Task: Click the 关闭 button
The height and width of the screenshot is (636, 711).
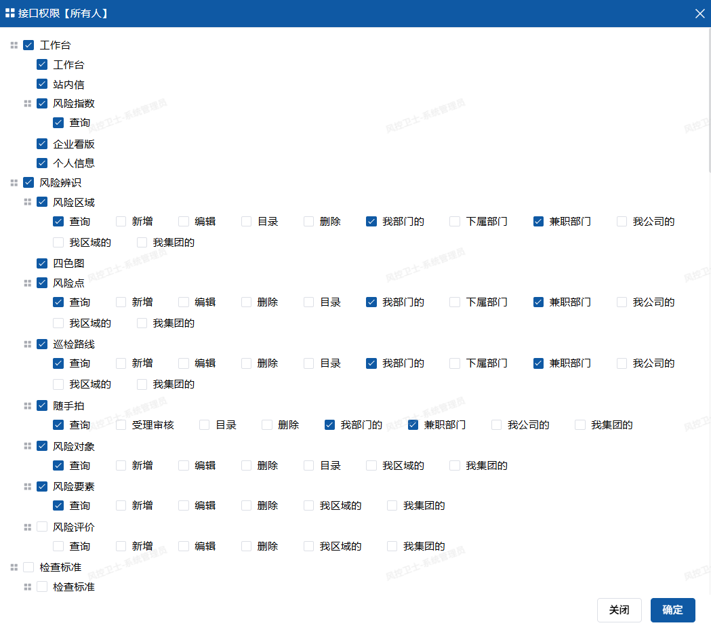Action: pos(619,610)
